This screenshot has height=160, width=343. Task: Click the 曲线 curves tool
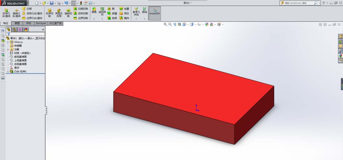click(144, 10)
